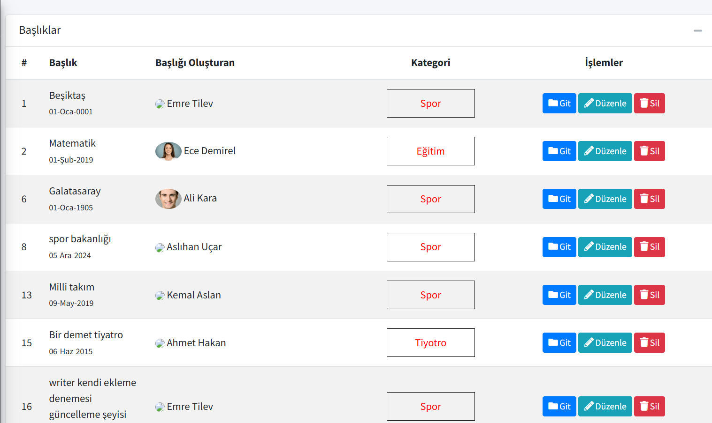
Task: Click Kemal Aslan's placeholder avatar icon
Action: point(160,296)
